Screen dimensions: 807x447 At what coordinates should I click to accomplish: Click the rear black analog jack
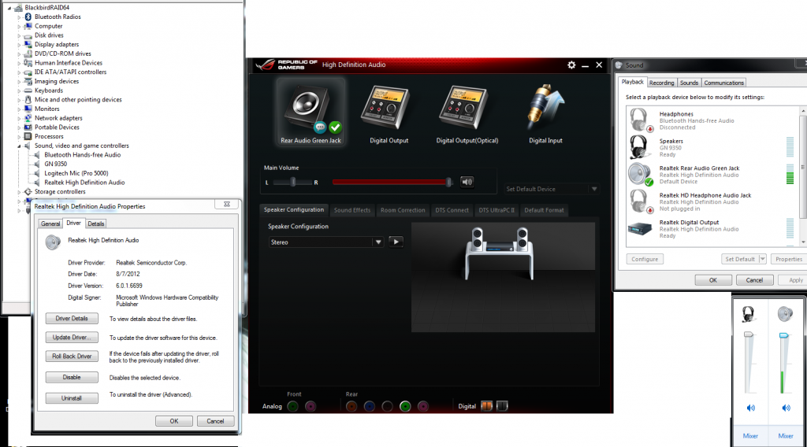[387, 406]
